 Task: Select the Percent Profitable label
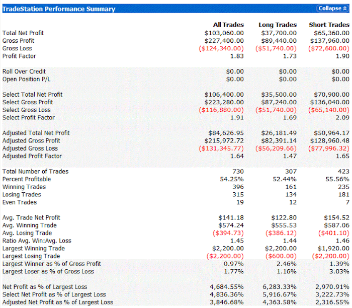pos(27,179)
